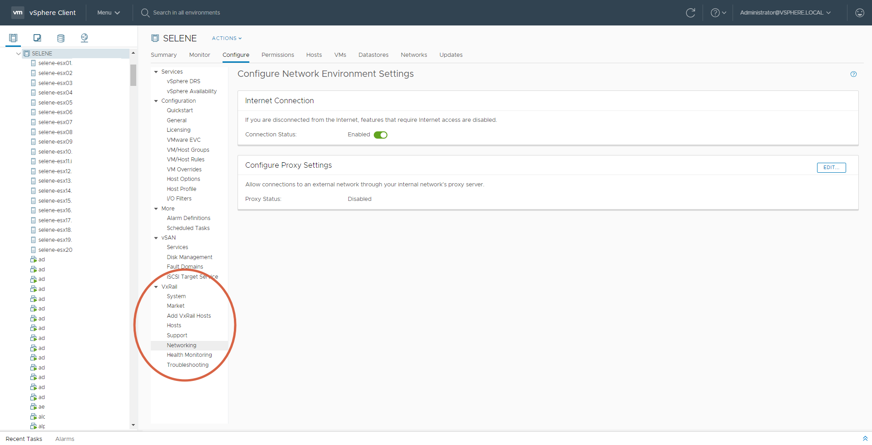This screenshot has width=872, height=445.
Task: Switch to the Datastores tab
Action: (x=373, y=55)
